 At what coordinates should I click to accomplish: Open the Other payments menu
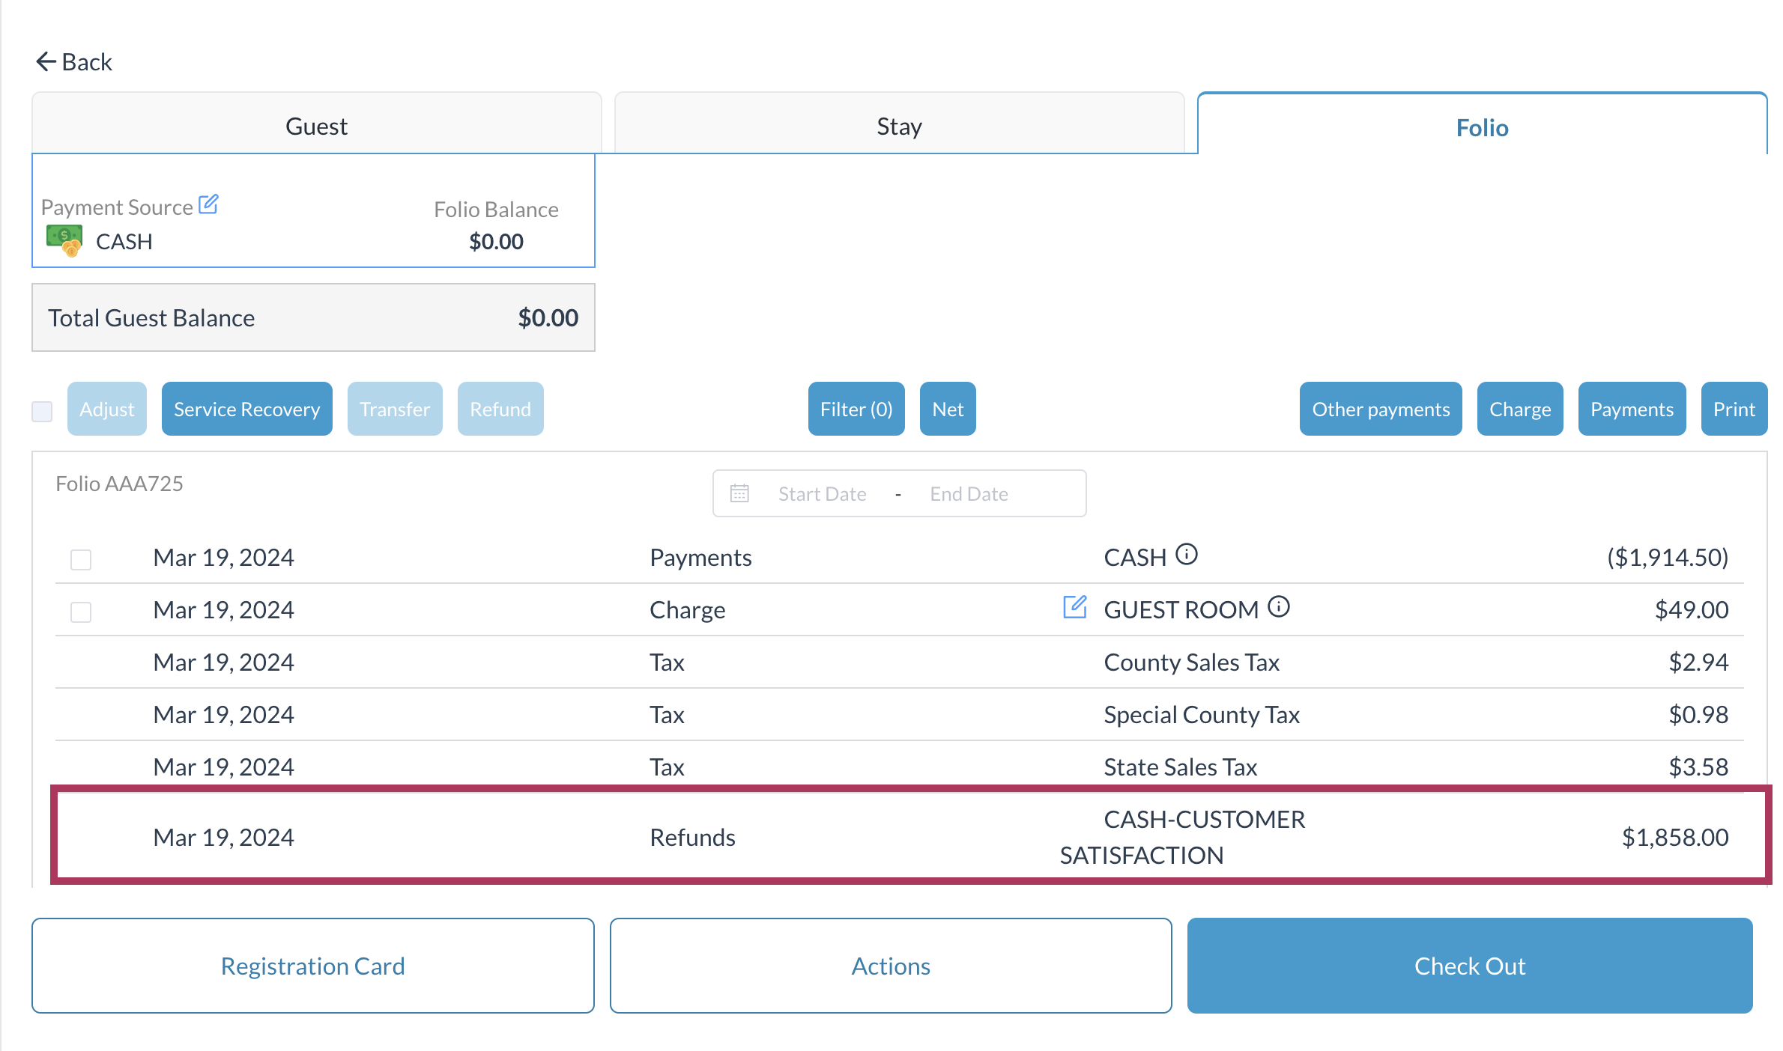click(x=1380, y=409)
